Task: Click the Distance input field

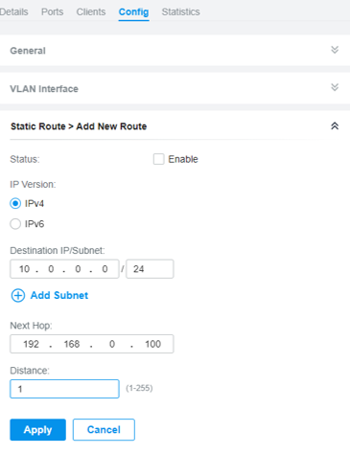Action: tap(64, 389)
